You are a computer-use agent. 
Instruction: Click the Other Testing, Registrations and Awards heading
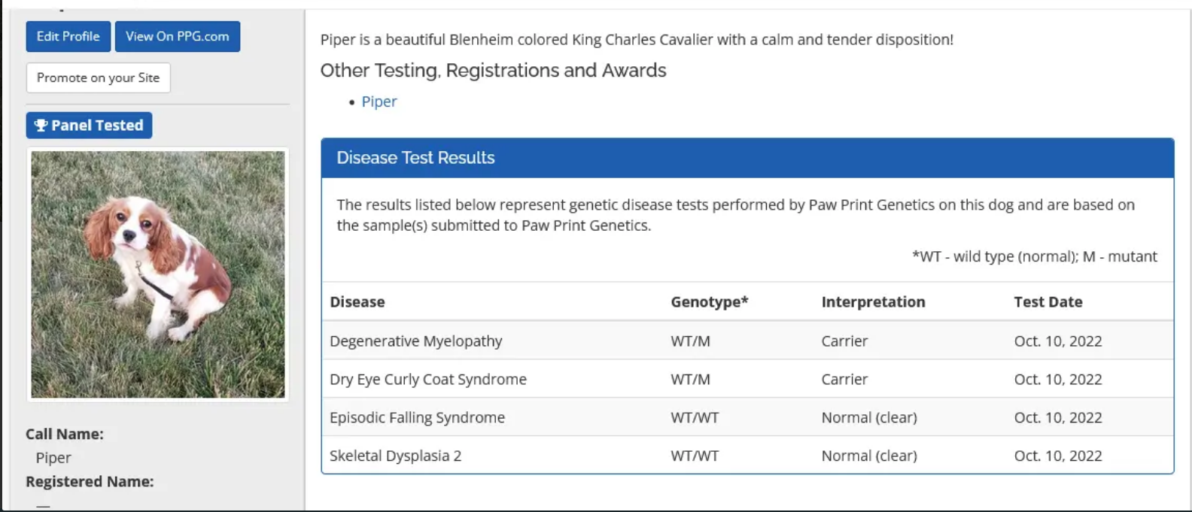tap(493, 71)
